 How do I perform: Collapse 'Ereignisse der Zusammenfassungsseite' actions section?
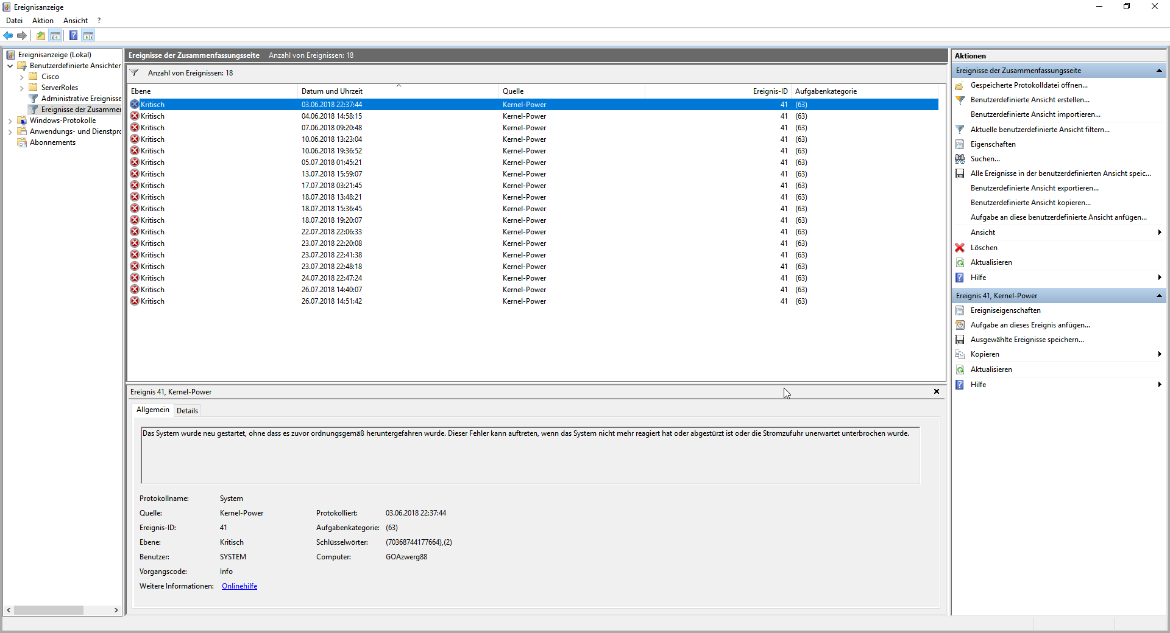[x=1158, y=71]
